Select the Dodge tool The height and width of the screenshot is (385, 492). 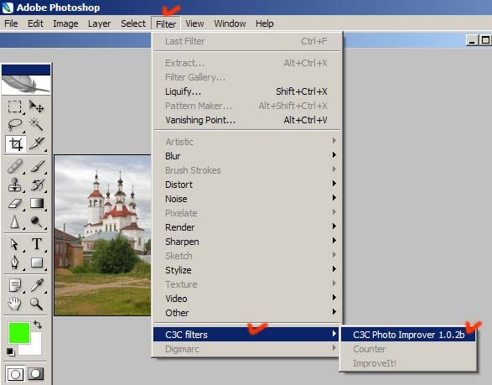coord(36,221)
